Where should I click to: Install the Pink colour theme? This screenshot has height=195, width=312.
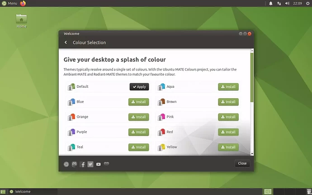[228, 117]
